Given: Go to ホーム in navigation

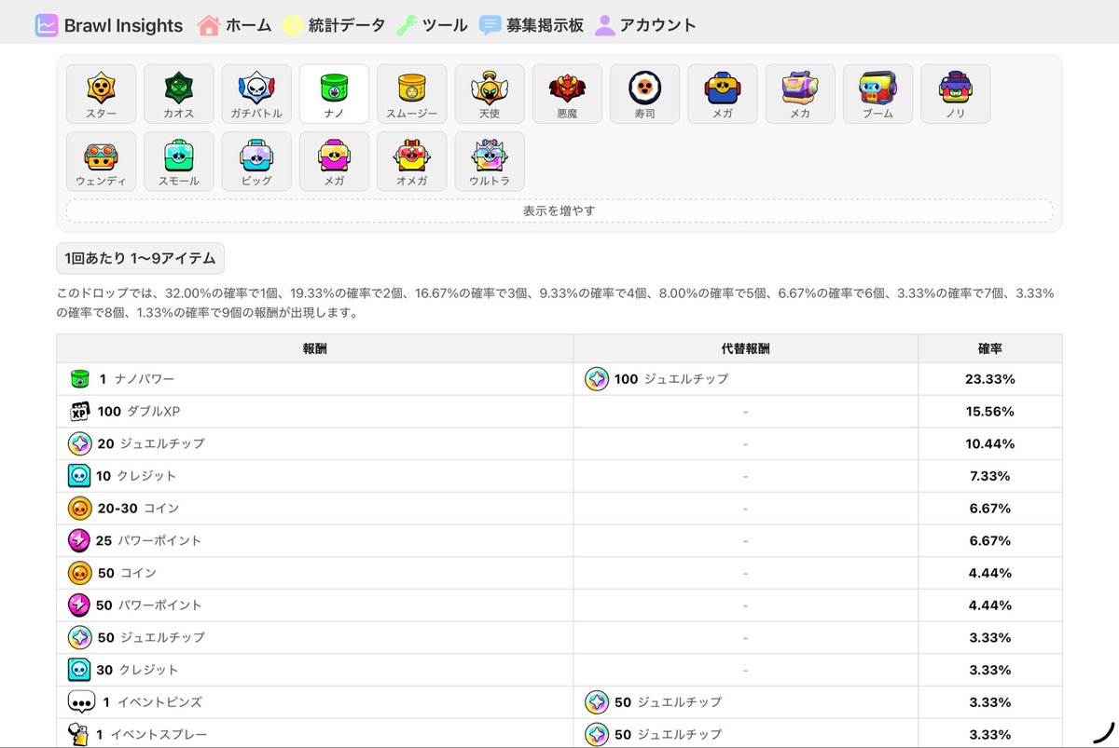Looking at the screenshot, I should (235, 25).
